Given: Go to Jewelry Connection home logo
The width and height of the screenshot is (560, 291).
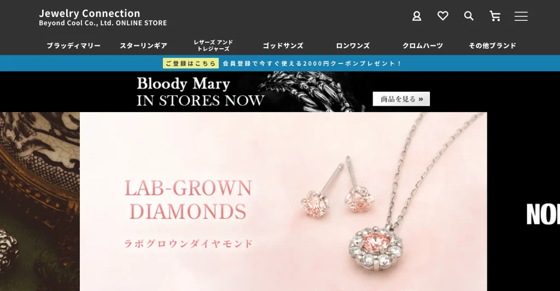Looking at the screenshot, I should tap(103, 18).
